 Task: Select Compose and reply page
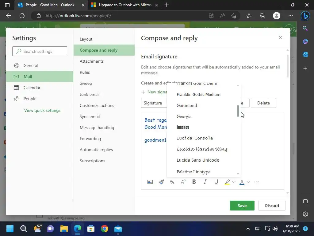tap(104, 50)
